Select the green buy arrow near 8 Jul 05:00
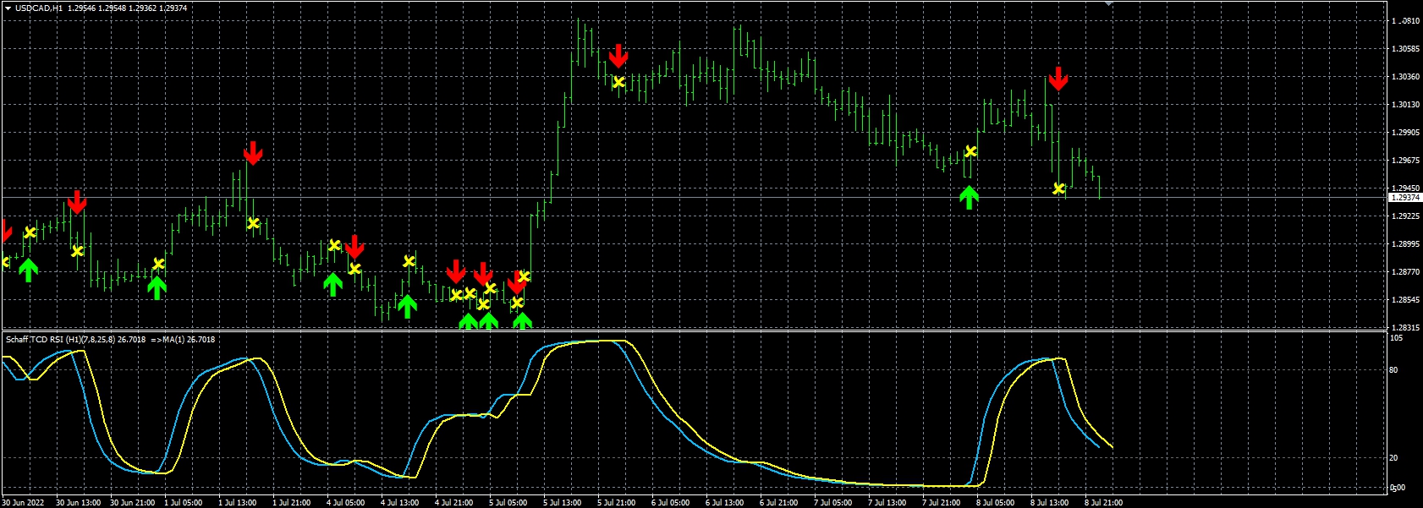 [x=970, y=198]
